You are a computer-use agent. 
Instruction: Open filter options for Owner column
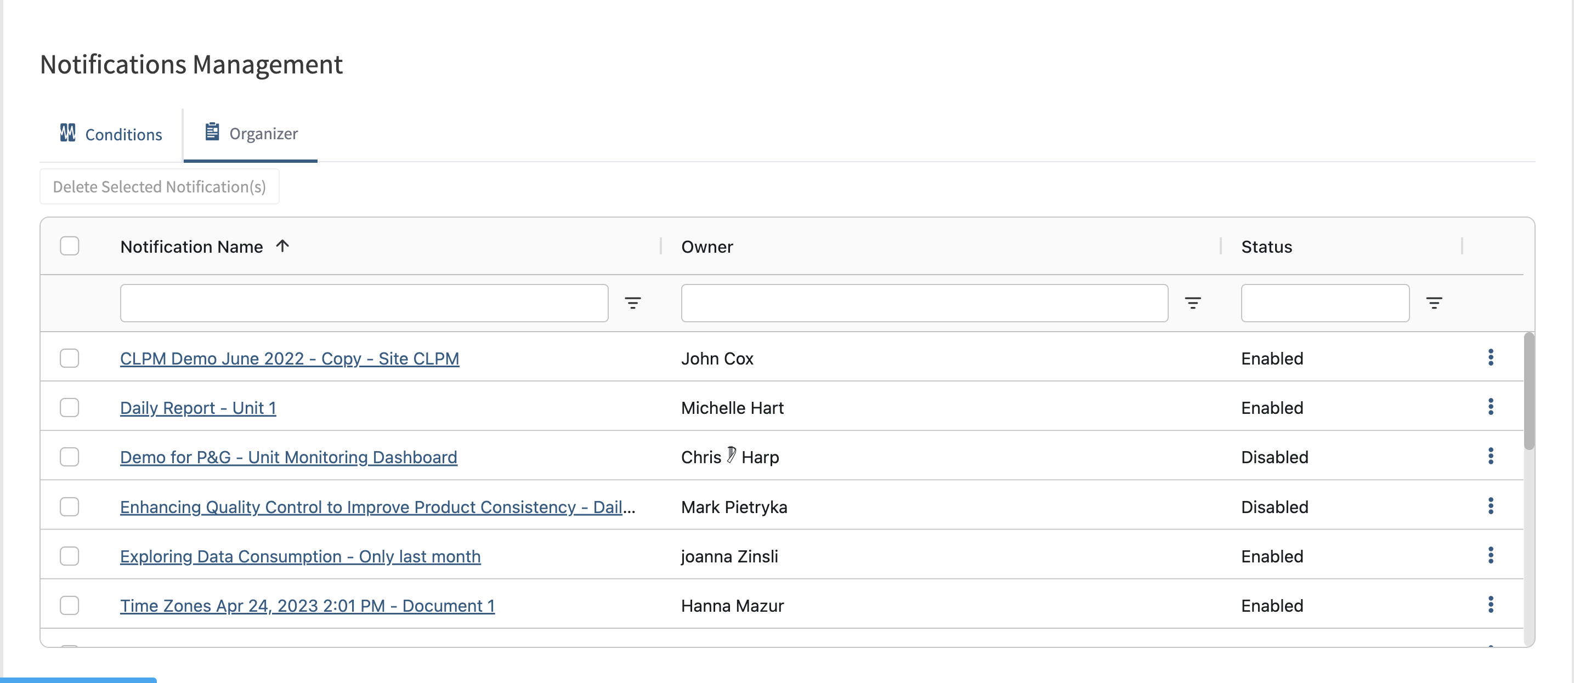(1193, 303)
